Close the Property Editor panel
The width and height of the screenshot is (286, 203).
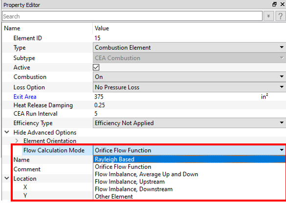coord(283,4)
